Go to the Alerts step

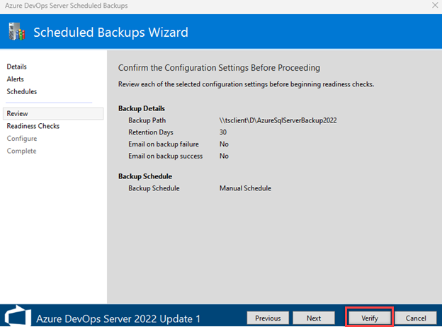point(16,79)
